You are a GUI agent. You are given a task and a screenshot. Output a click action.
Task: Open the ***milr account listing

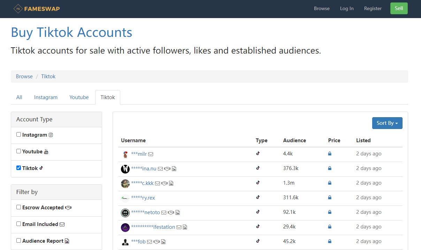click(x=139, y=154)
